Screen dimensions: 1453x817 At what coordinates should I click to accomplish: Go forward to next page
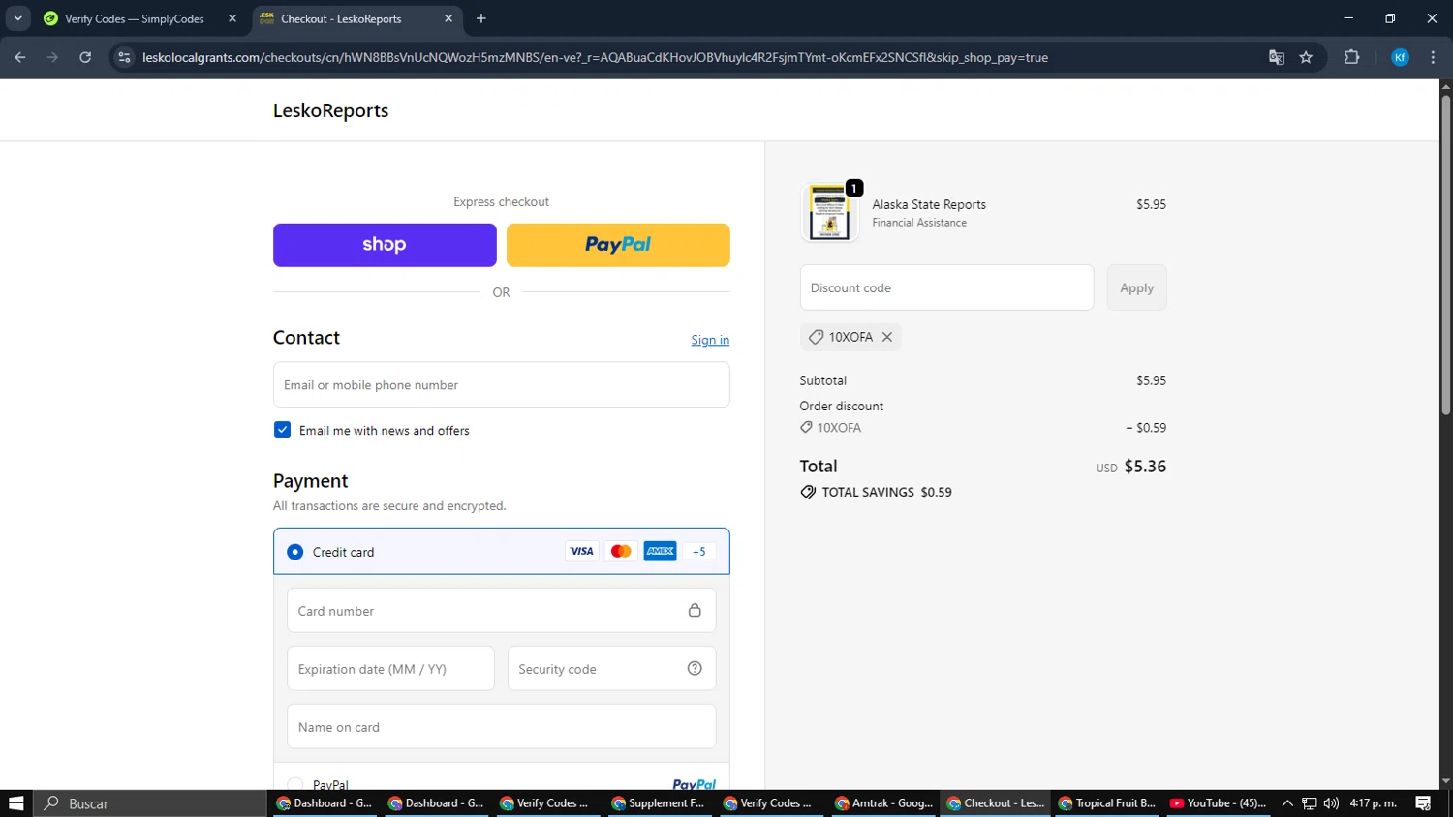pos(52,57)
